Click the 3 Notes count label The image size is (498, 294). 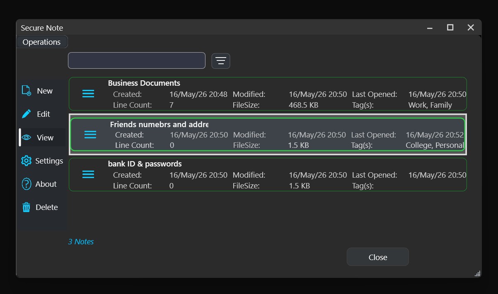coord(81,241)
